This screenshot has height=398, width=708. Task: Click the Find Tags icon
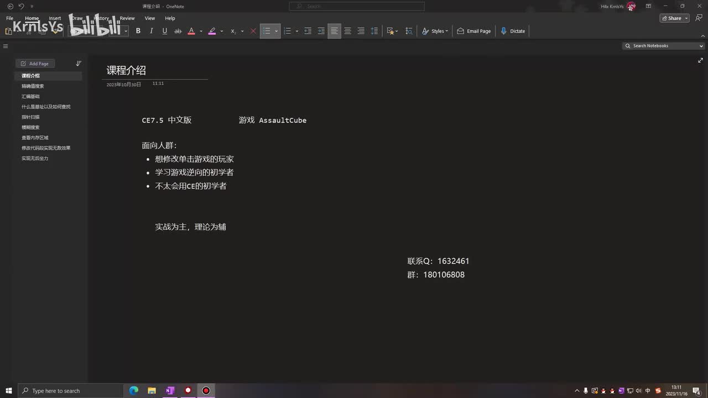(409, 31)
